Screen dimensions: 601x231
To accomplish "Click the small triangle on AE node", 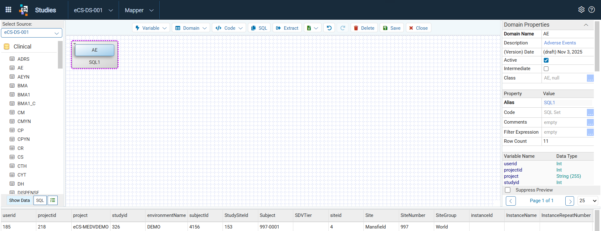I will [x=74, y=44].
